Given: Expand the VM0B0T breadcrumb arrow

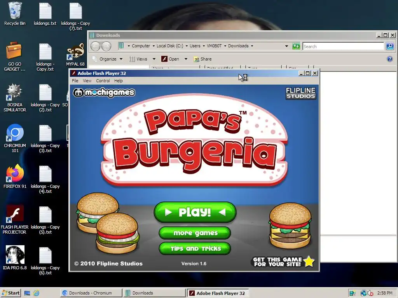Looking at the screenshot, I should (225, 46).
